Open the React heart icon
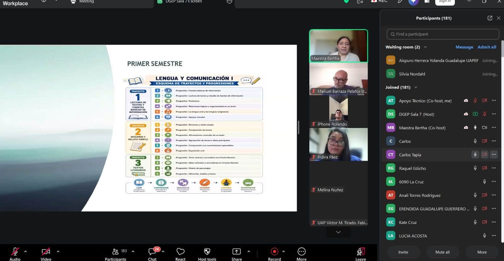 pyautogui.click(x=180, y=251)
